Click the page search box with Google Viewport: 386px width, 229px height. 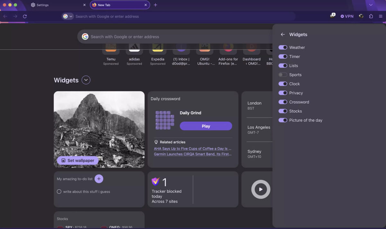[x=175, y=37]
